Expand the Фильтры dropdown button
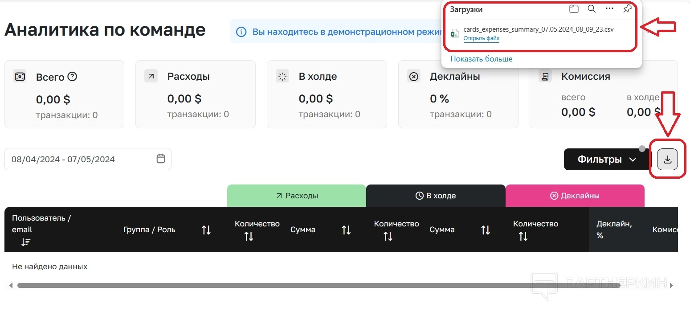 (x=607, y=160)
